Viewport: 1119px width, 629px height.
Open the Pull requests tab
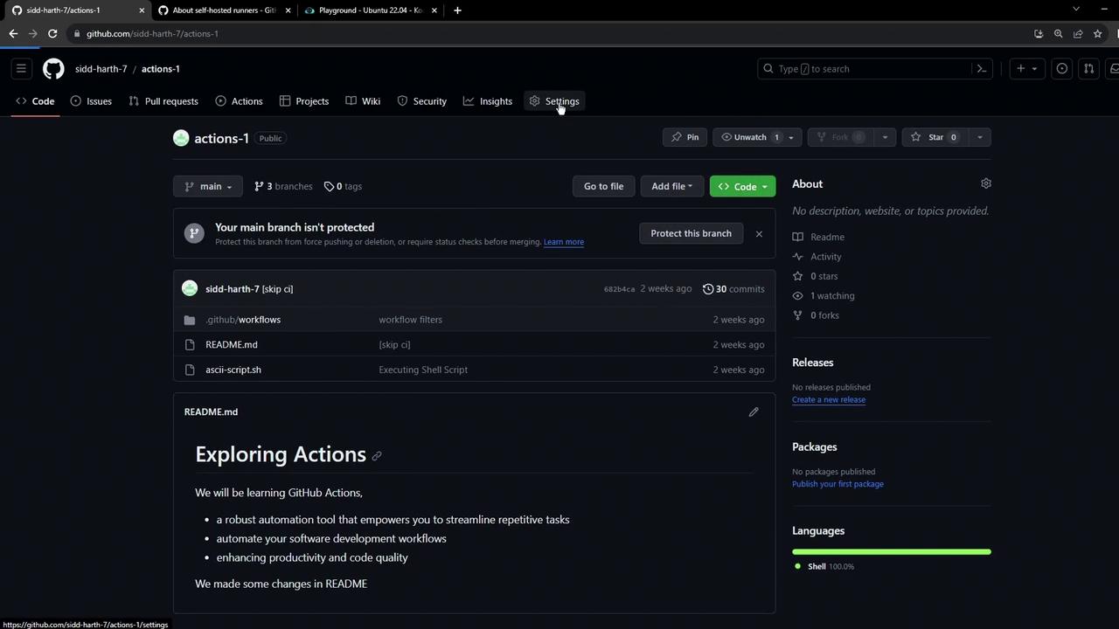coord(163,101)
